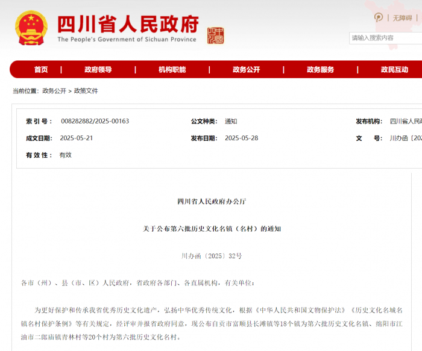Click the heading 四川省人民政府办公厅
The width and height of the screenshot is (422, 351).
coord(212,202)
